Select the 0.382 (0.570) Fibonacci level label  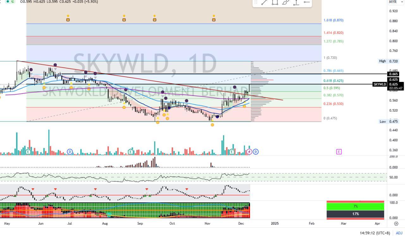(333, 95)
